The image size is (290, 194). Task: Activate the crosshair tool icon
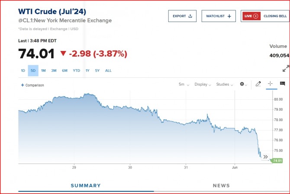[x=270, y=84]
